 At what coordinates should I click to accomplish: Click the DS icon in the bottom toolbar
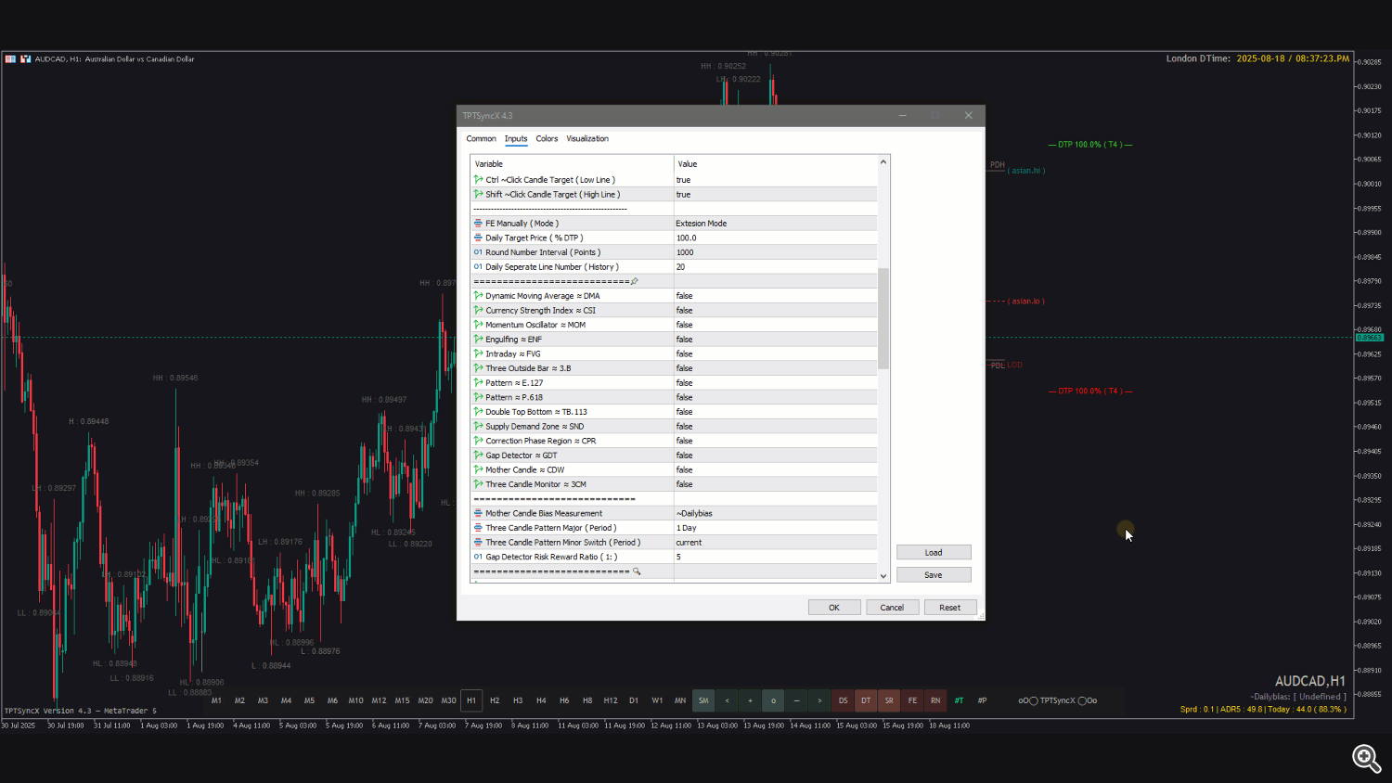[x=843, y=700]
